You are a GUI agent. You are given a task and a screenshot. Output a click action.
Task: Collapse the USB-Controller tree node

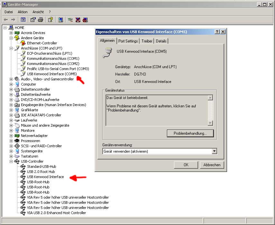[11, 161]
